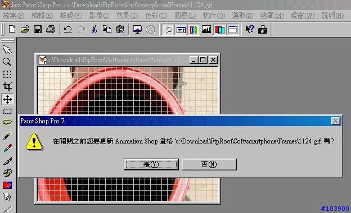351x213 pixels.
Task: Click the Redo arrow icon
Action: pos(81,29)
